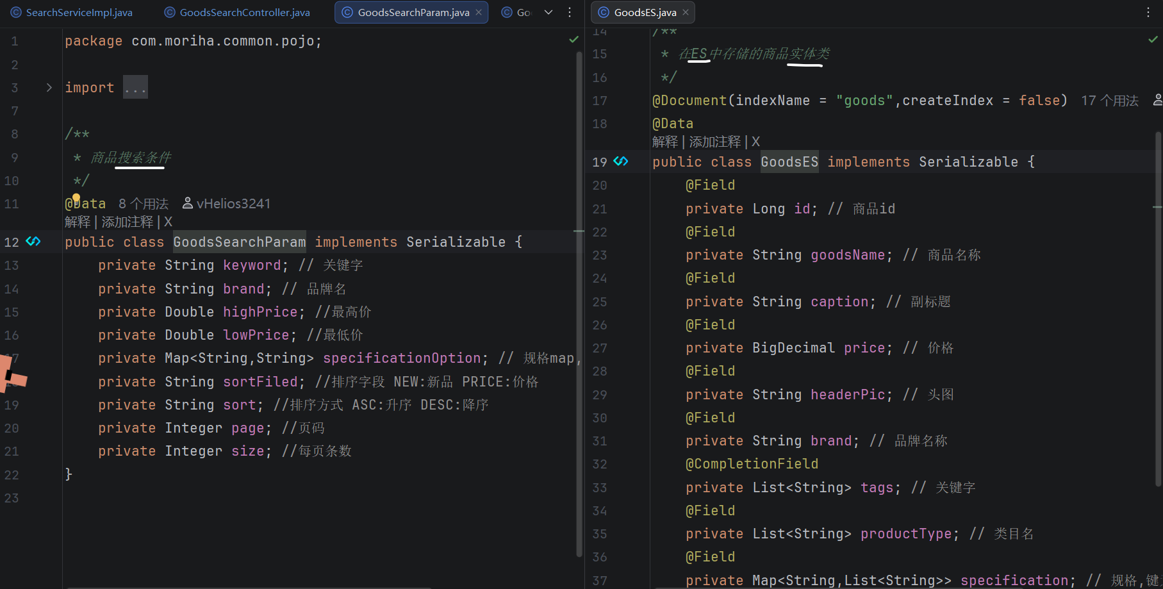1163x589 pixels.
Task: Click left editor inspection checkmark icon
Action: point(573,40)
